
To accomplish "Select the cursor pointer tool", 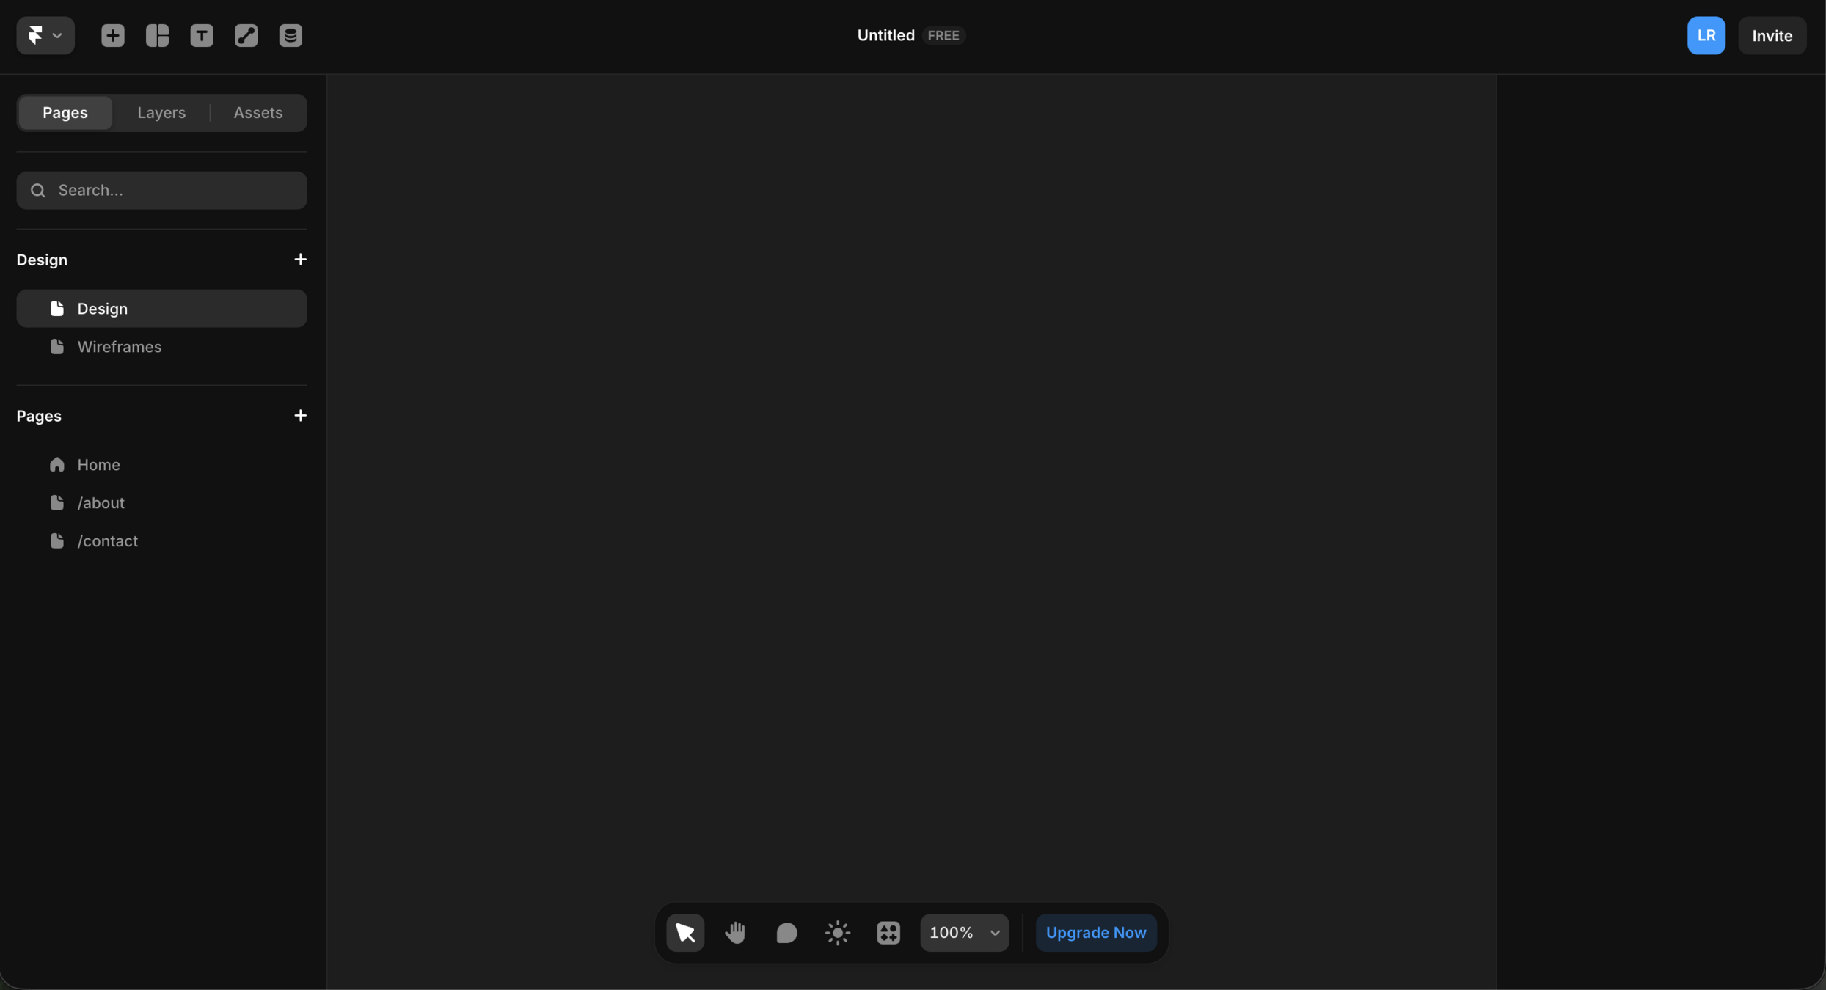I will click(685, 933).
